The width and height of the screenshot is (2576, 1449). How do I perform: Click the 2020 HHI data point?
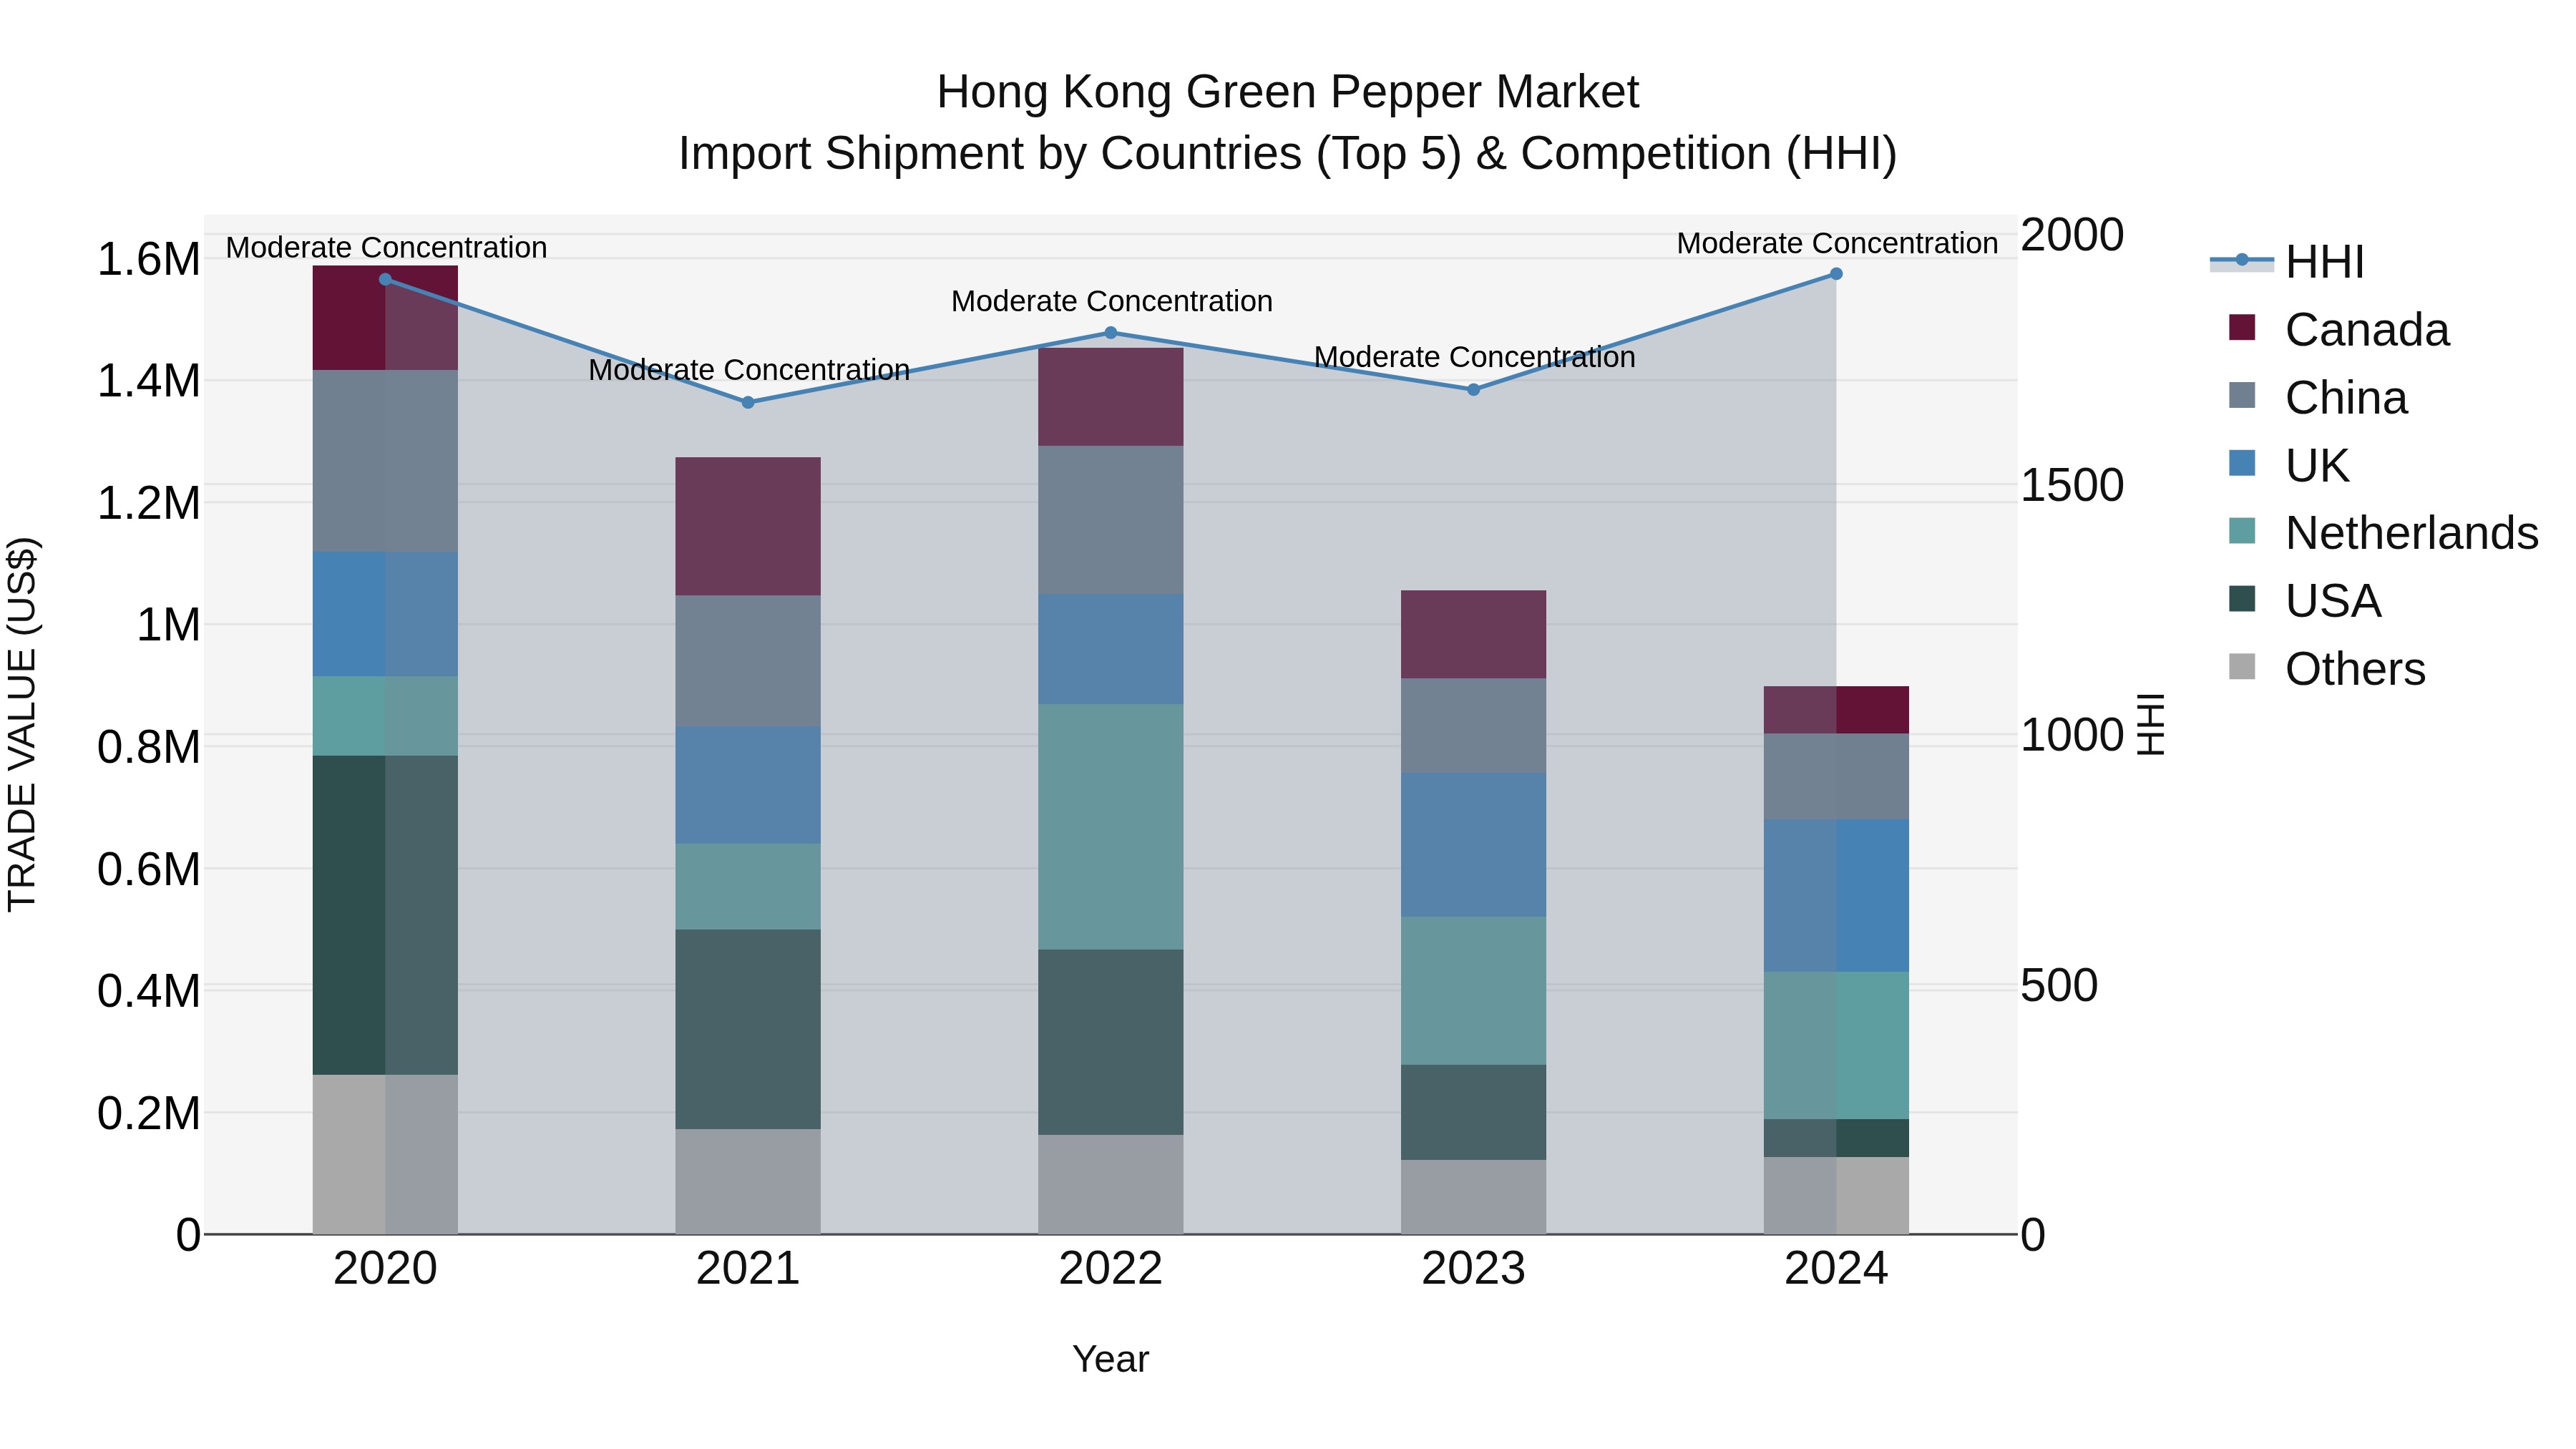(385, 279)
